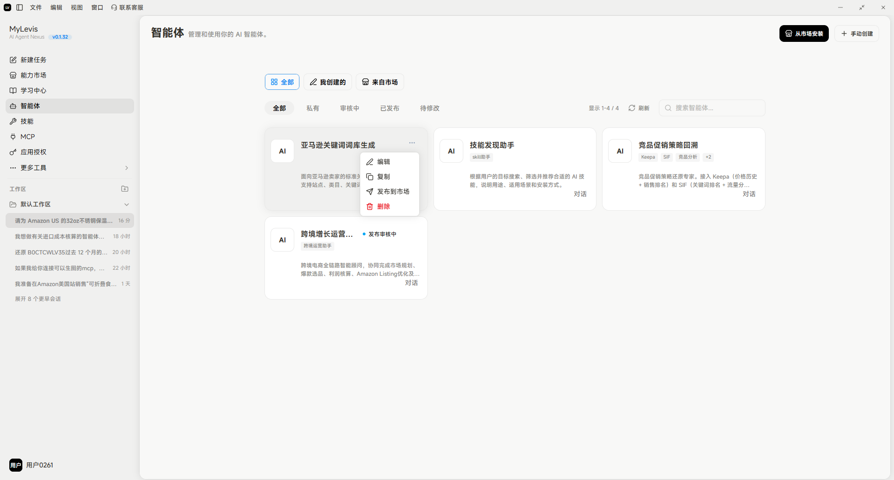This screenshot has height=480, width=894.
Task: Click the MyLevis app logo icon
Action: click(7, 7)
